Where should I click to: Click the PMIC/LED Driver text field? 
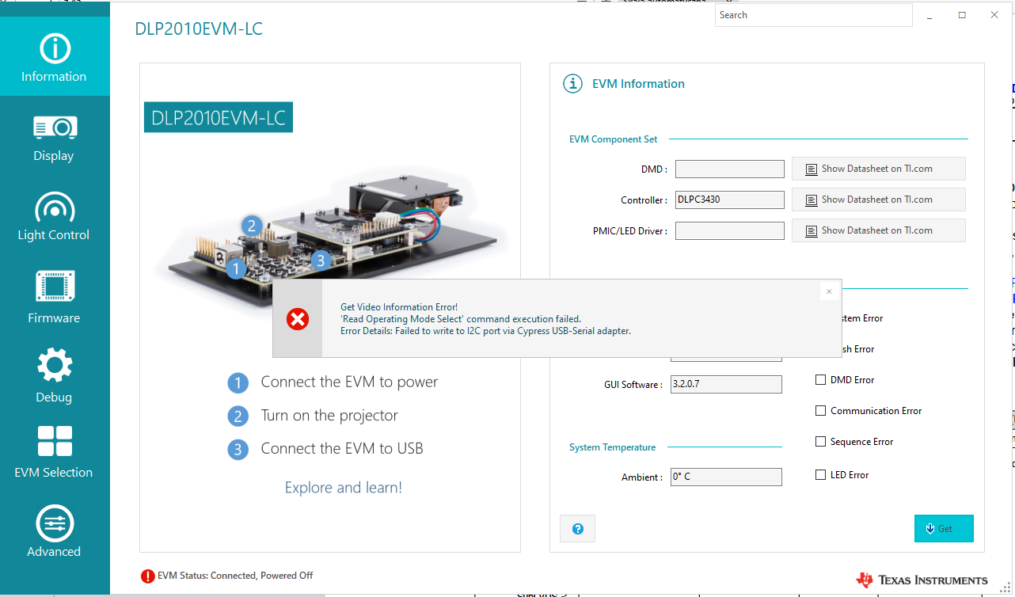pyautogui.click(x=730, y=230)
